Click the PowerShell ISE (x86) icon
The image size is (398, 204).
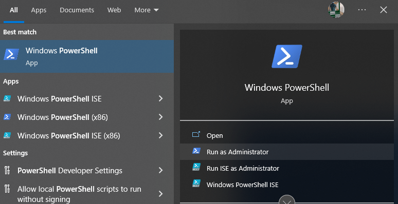(7, 135)
